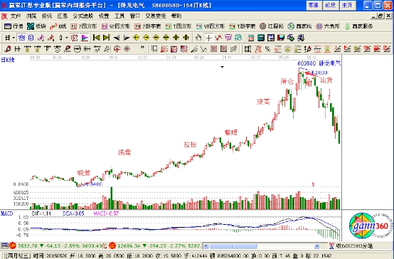Click the 深 Shenzhen index status icon
Screen dimensions: 394x259
click(112, 245)
